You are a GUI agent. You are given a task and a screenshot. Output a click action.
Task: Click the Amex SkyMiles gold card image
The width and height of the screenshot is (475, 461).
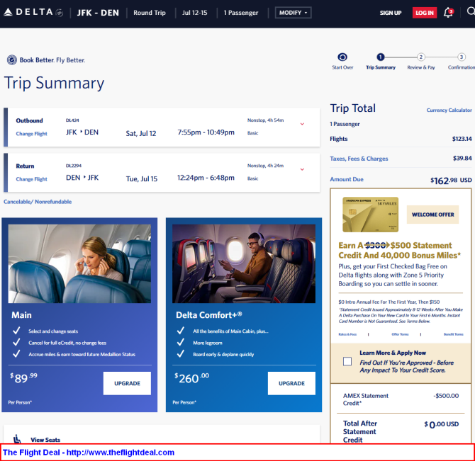coord(370,215)
